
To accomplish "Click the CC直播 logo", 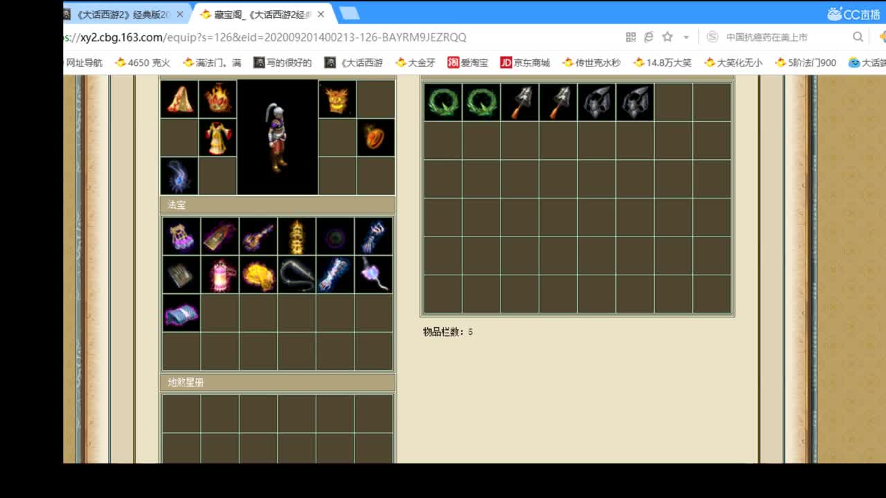I will pyautogui.click(x=853, y=14).
